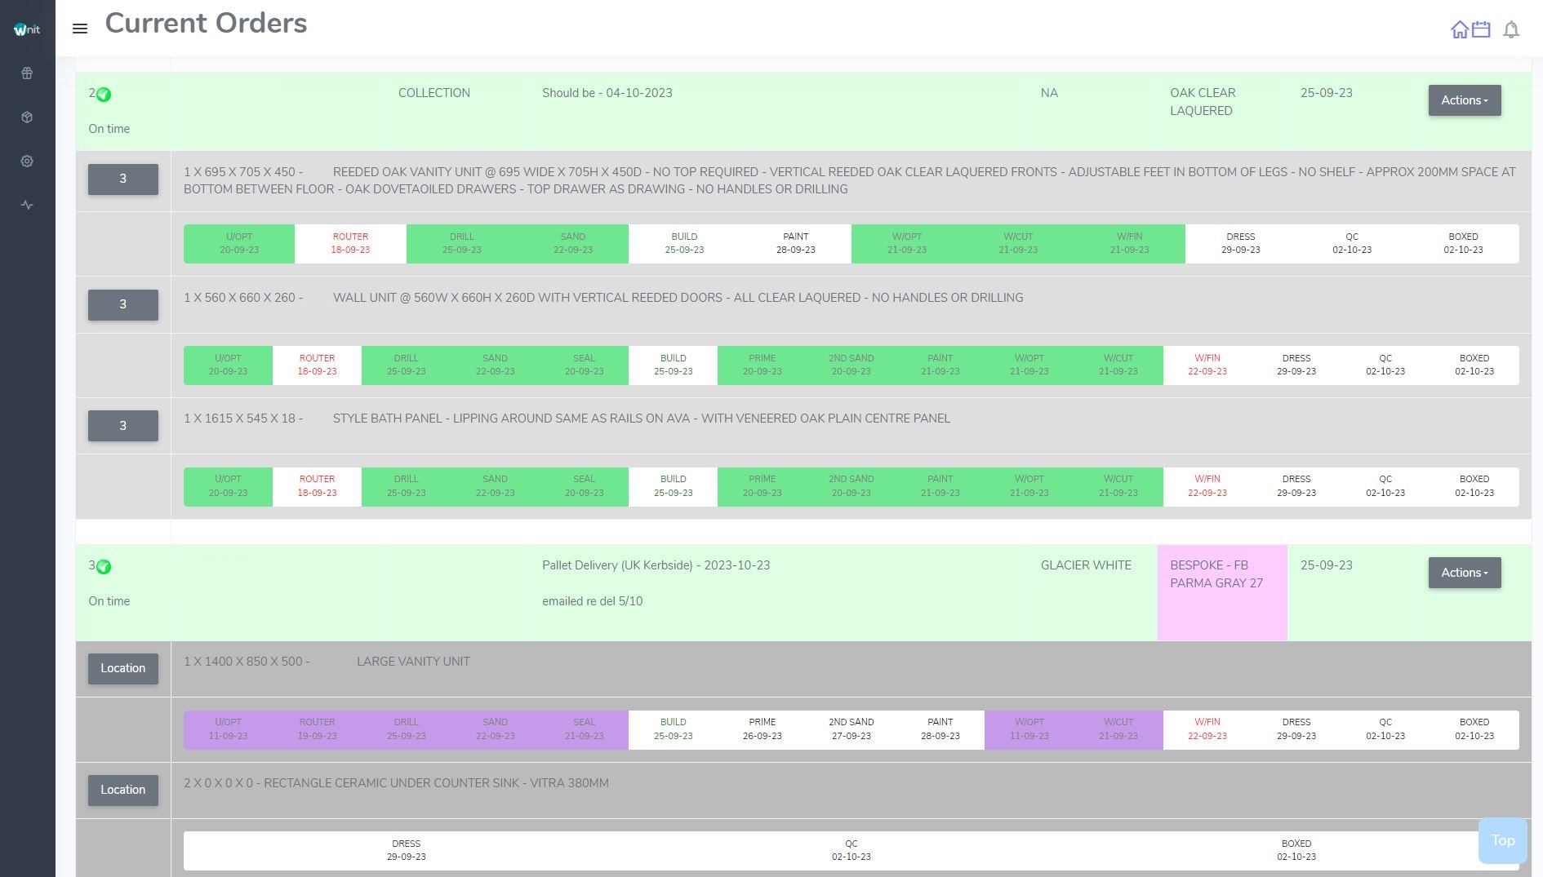Click Location button for ceramic under counter sink

(123, 791)
